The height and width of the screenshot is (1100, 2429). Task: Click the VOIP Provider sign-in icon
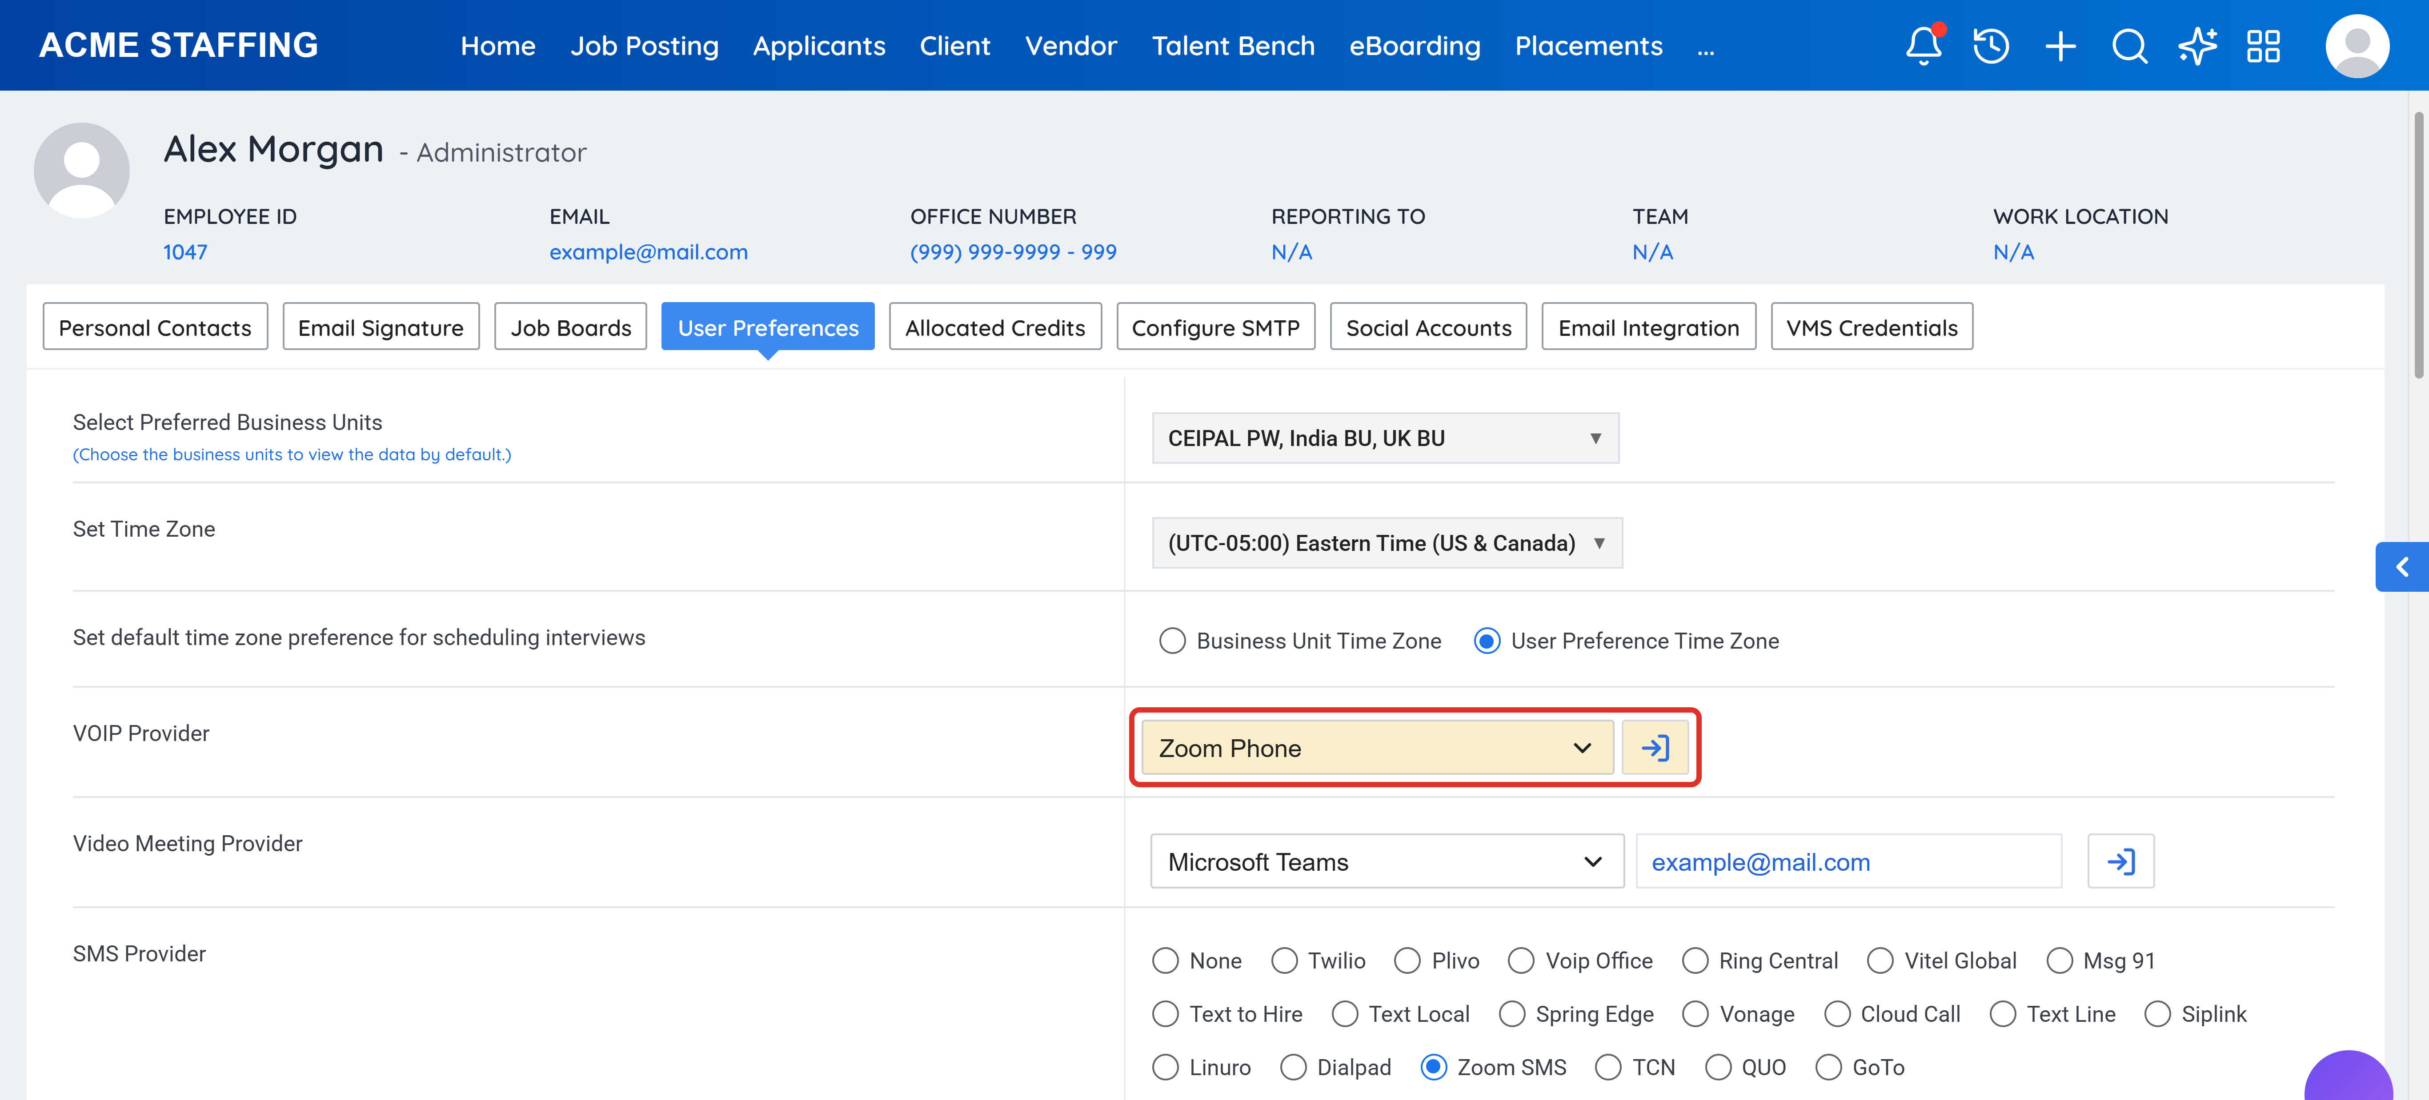[1655, 749]
